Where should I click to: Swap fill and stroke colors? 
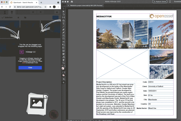pyautogui.click(x=65, y=66)
